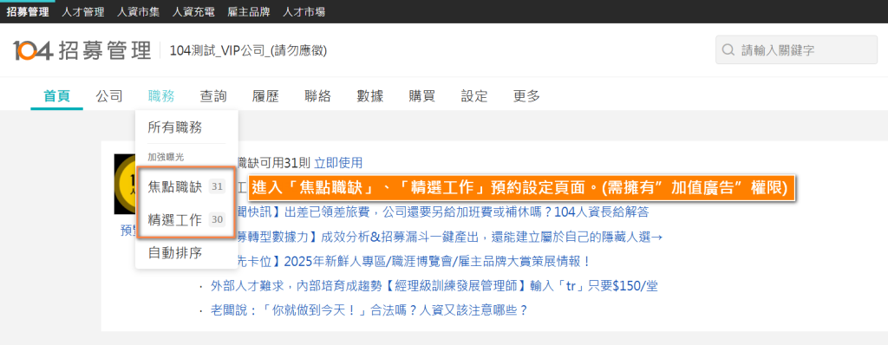Image resolution: width=888 pixels, height=345 pixels.
Task: Select 自動排序 from the dropdown
Action: point(175,252)
